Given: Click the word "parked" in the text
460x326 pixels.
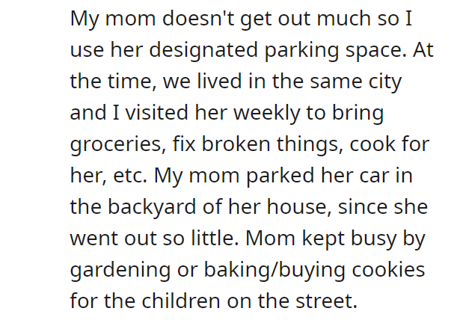Looking at the screenshot, I should [280, 176].
